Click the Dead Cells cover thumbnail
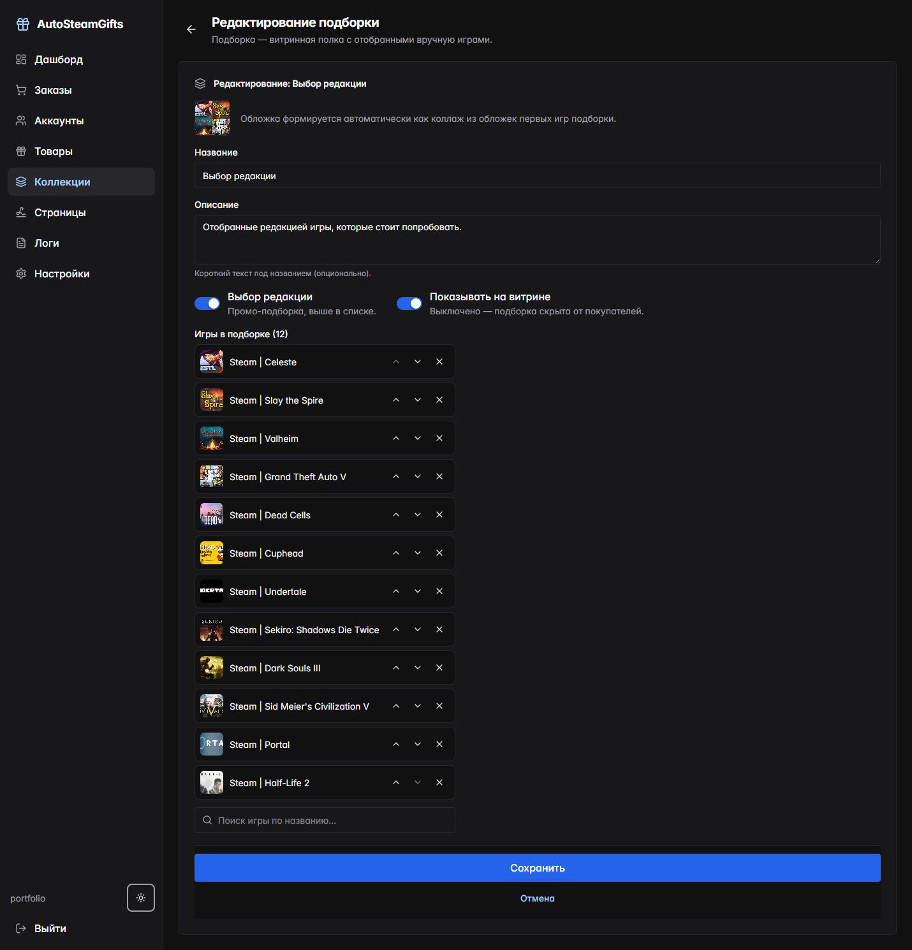 (212, 515)
